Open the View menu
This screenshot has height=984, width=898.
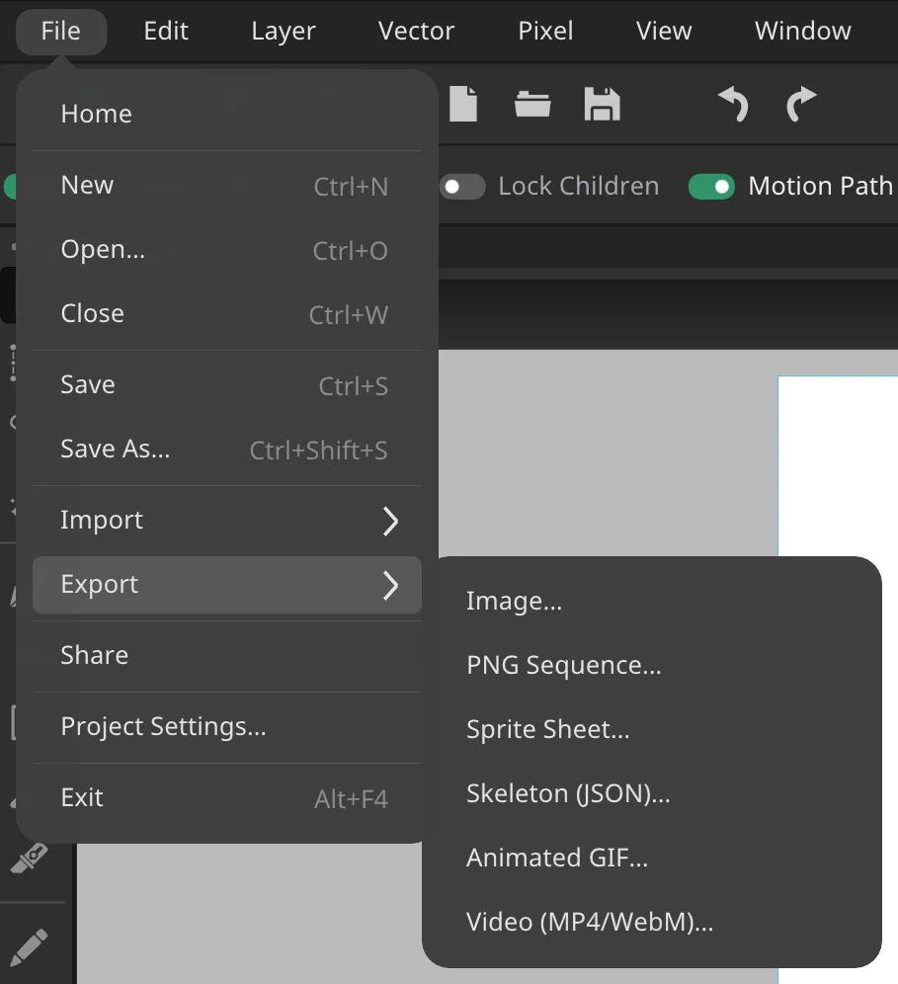coord(664,31)
